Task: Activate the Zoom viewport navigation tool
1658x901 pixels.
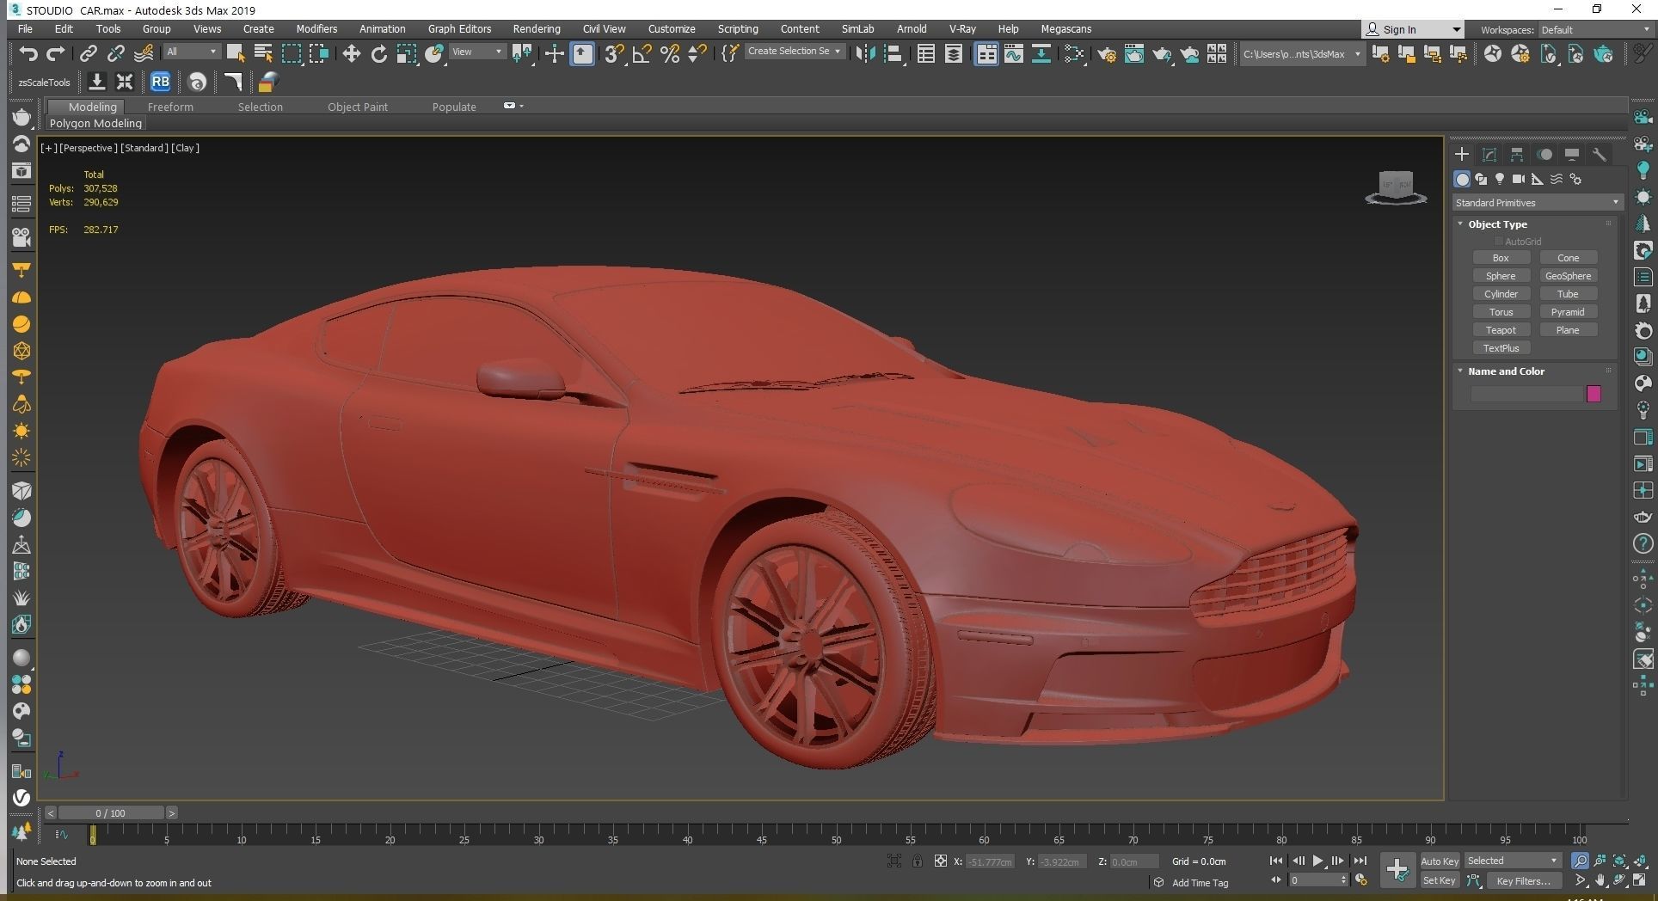Action: point(1580,861)
